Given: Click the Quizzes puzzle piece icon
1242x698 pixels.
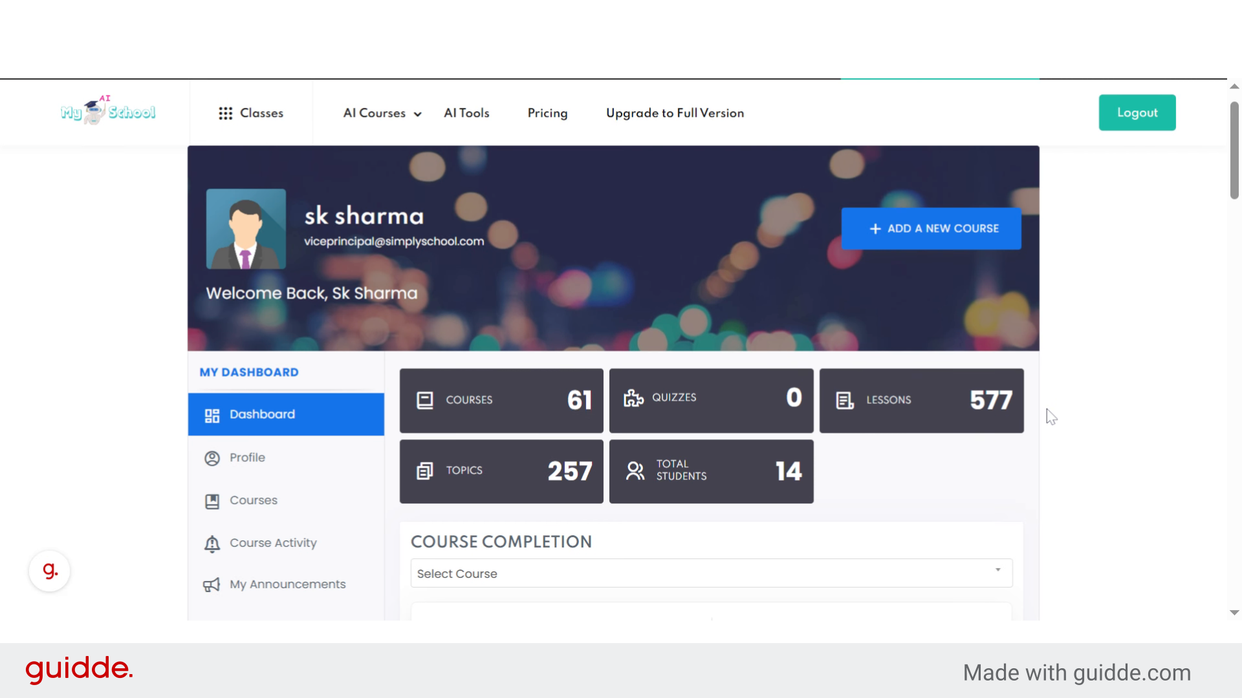Looking at the screenshot, I should coord(633,398).
